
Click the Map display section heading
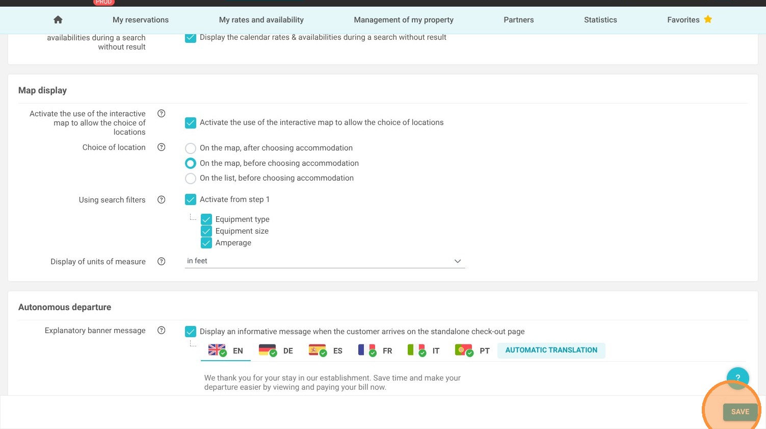pos(42,90)
